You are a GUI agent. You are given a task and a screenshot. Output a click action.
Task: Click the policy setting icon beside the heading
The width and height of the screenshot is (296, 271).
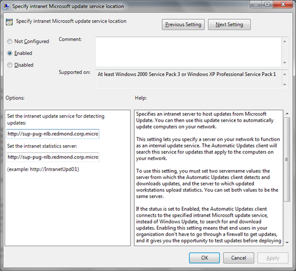coord(9,22)
